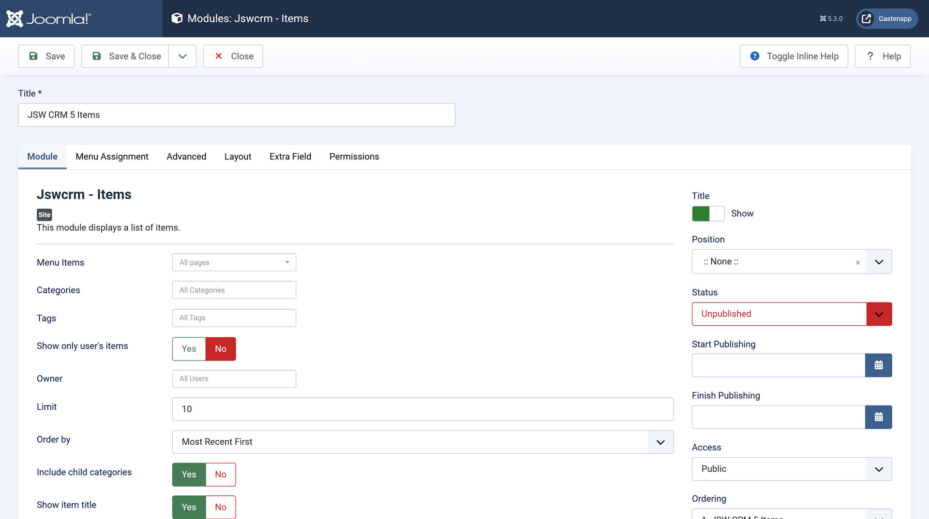Open the Finish Publishing calendar picker
Screen dimensions: 929x519
tap(878, 417)
